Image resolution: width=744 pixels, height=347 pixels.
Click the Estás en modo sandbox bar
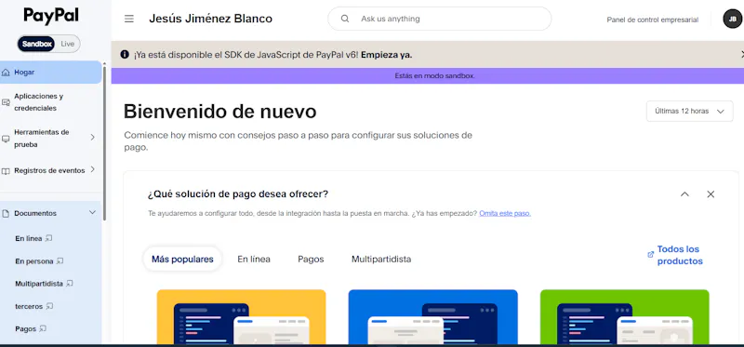coord(428,76)
